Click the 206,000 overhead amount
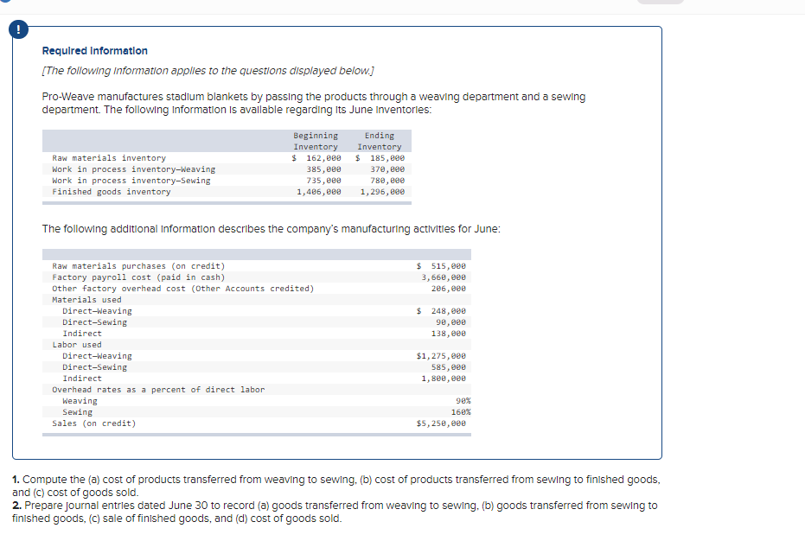Screen dimensions: 805x541 click(449, 289)
